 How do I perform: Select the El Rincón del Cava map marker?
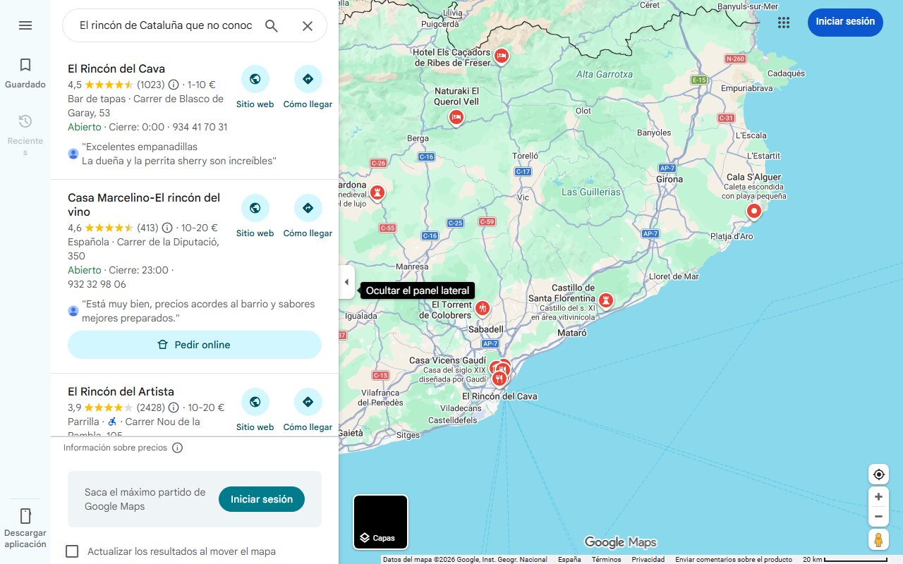point(499,379)
